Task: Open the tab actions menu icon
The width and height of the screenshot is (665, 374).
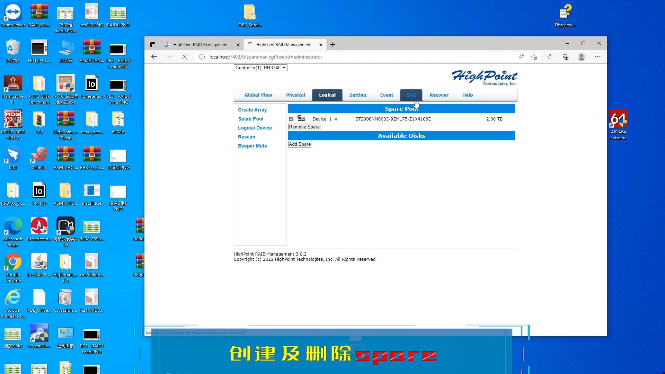Action: click(153, 45)
